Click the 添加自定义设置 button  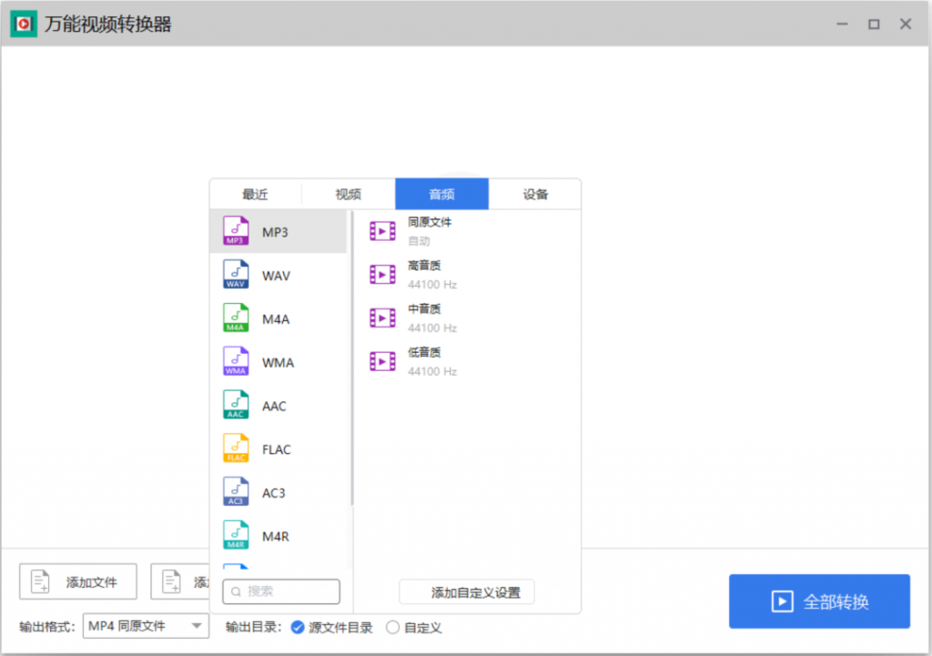[x=467, y=592]
